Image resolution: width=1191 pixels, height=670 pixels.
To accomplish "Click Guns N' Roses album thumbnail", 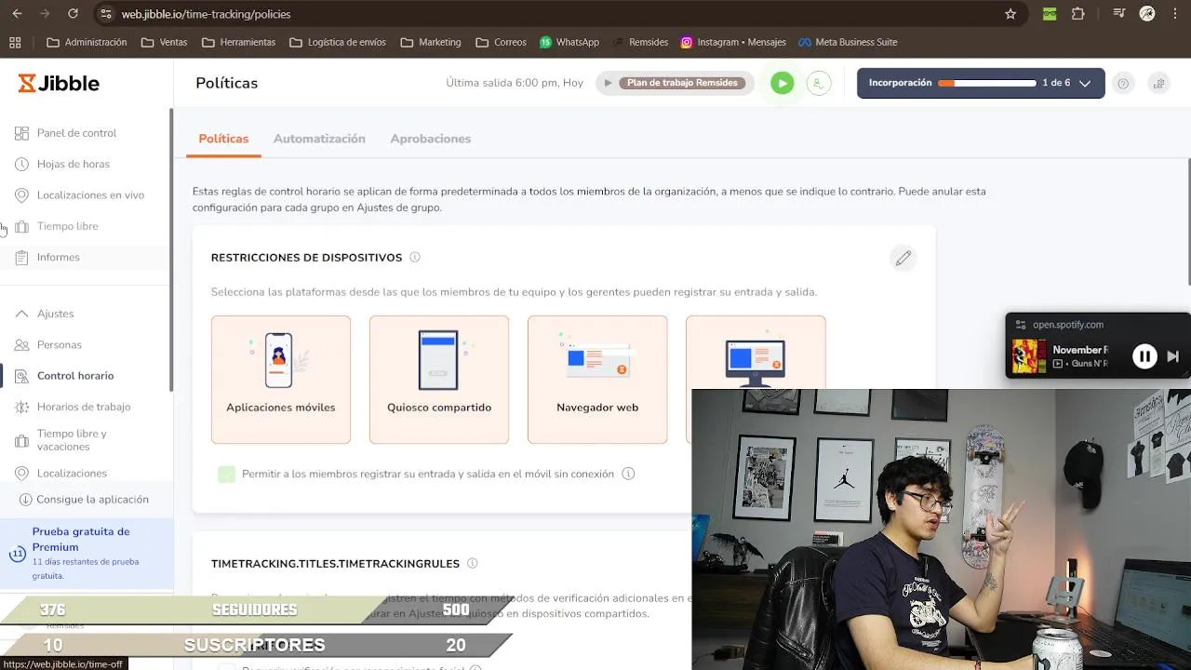I will (x=1029, y=356).
